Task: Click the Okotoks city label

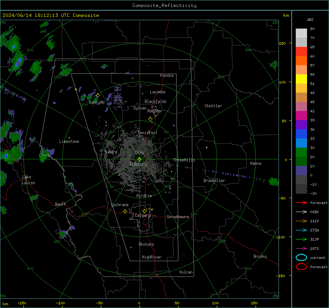Action: pyautogui.click(x=146, y=244)
